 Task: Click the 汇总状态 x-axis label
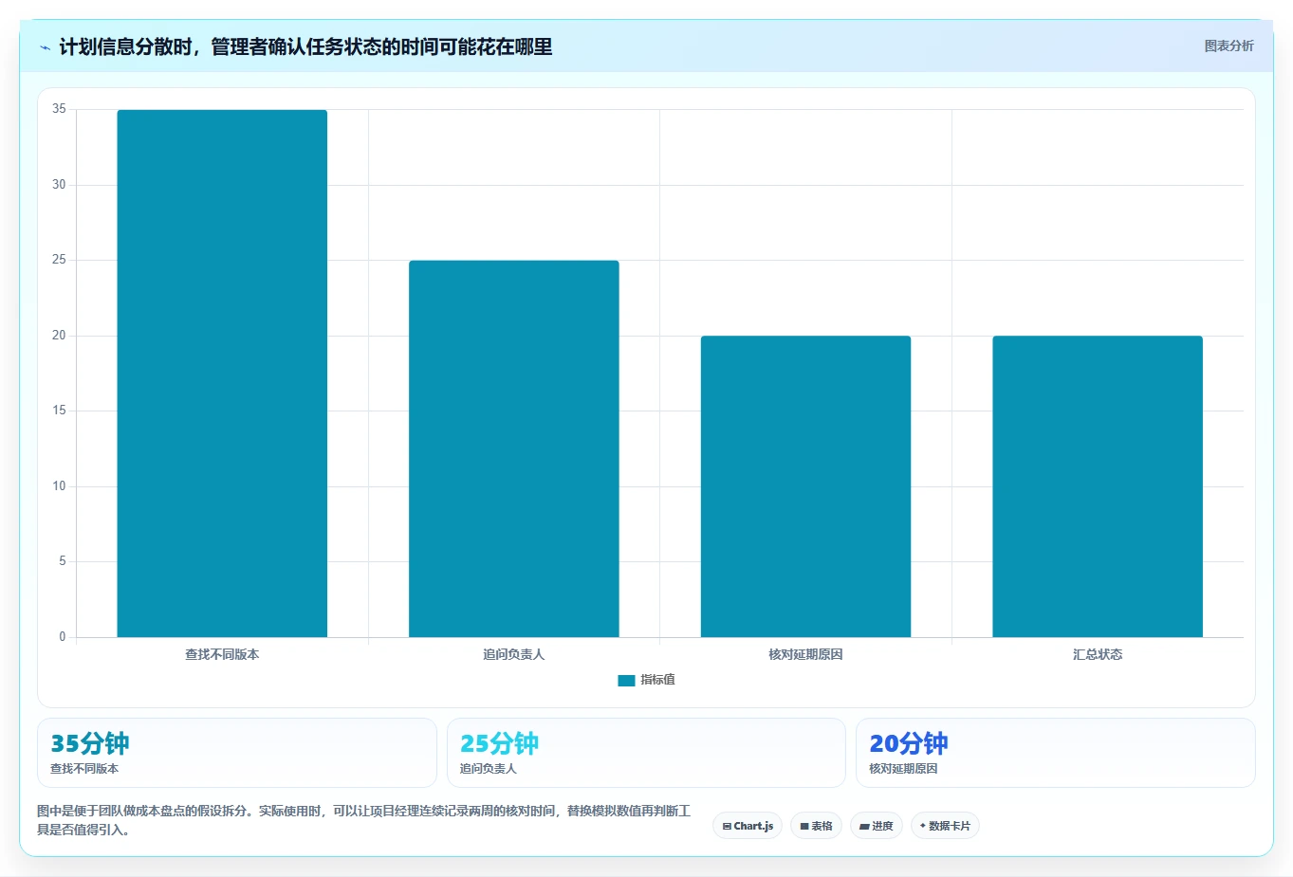1098,654
